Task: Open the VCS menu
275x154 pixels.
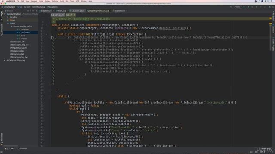Action: 77,1
